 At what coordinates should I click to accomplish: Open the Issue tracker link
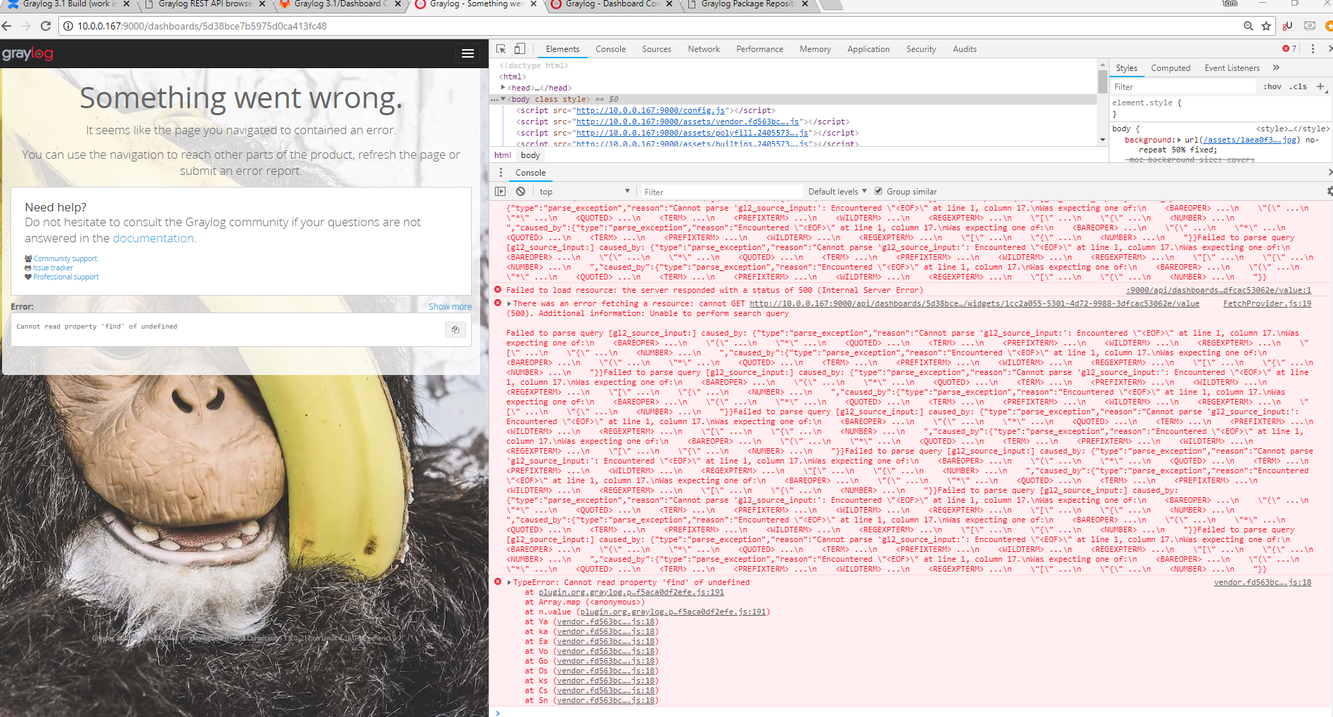tap(53, 268)
